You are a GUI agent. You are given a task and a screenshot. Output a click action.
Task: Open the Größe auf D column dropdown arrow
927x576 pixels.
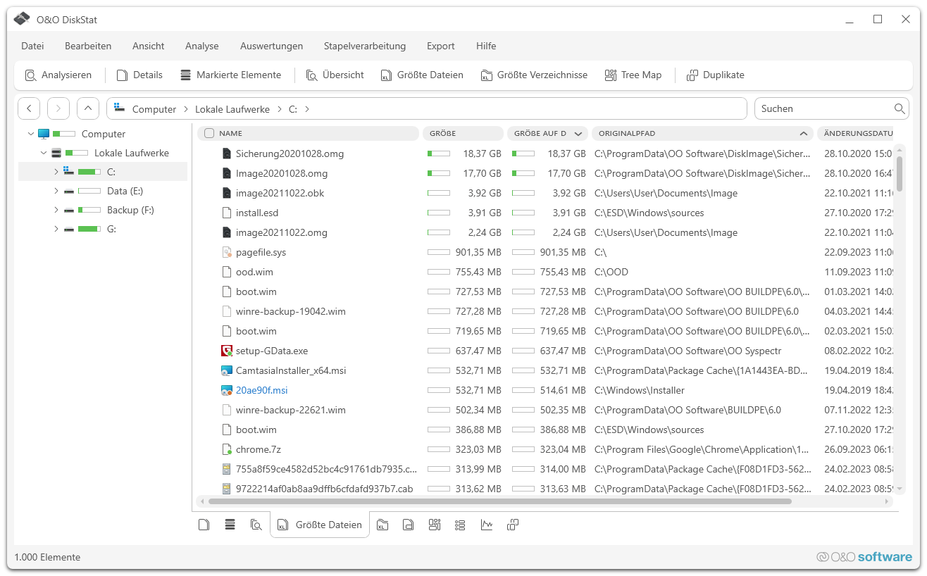(578, 134)
